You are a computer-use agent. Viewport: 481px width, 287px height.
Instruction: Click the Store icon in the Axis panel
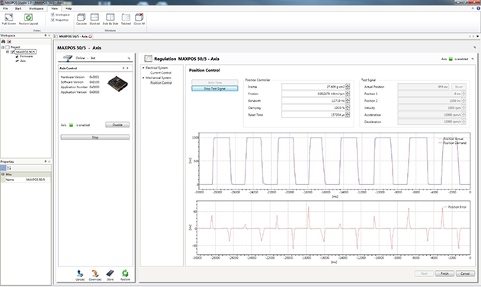coord(110,273)
